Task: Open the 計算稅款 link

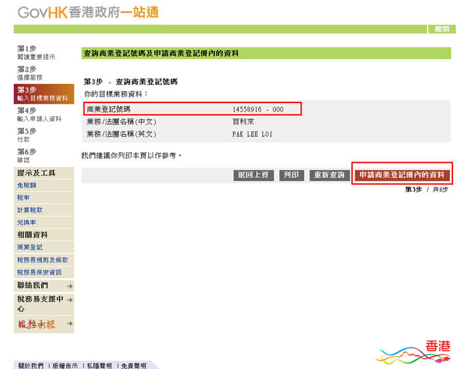Action: (30, 210)
